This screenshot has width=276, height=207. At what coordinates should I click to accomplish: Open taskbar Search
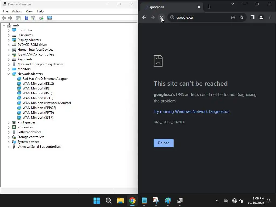pos(108,201)
